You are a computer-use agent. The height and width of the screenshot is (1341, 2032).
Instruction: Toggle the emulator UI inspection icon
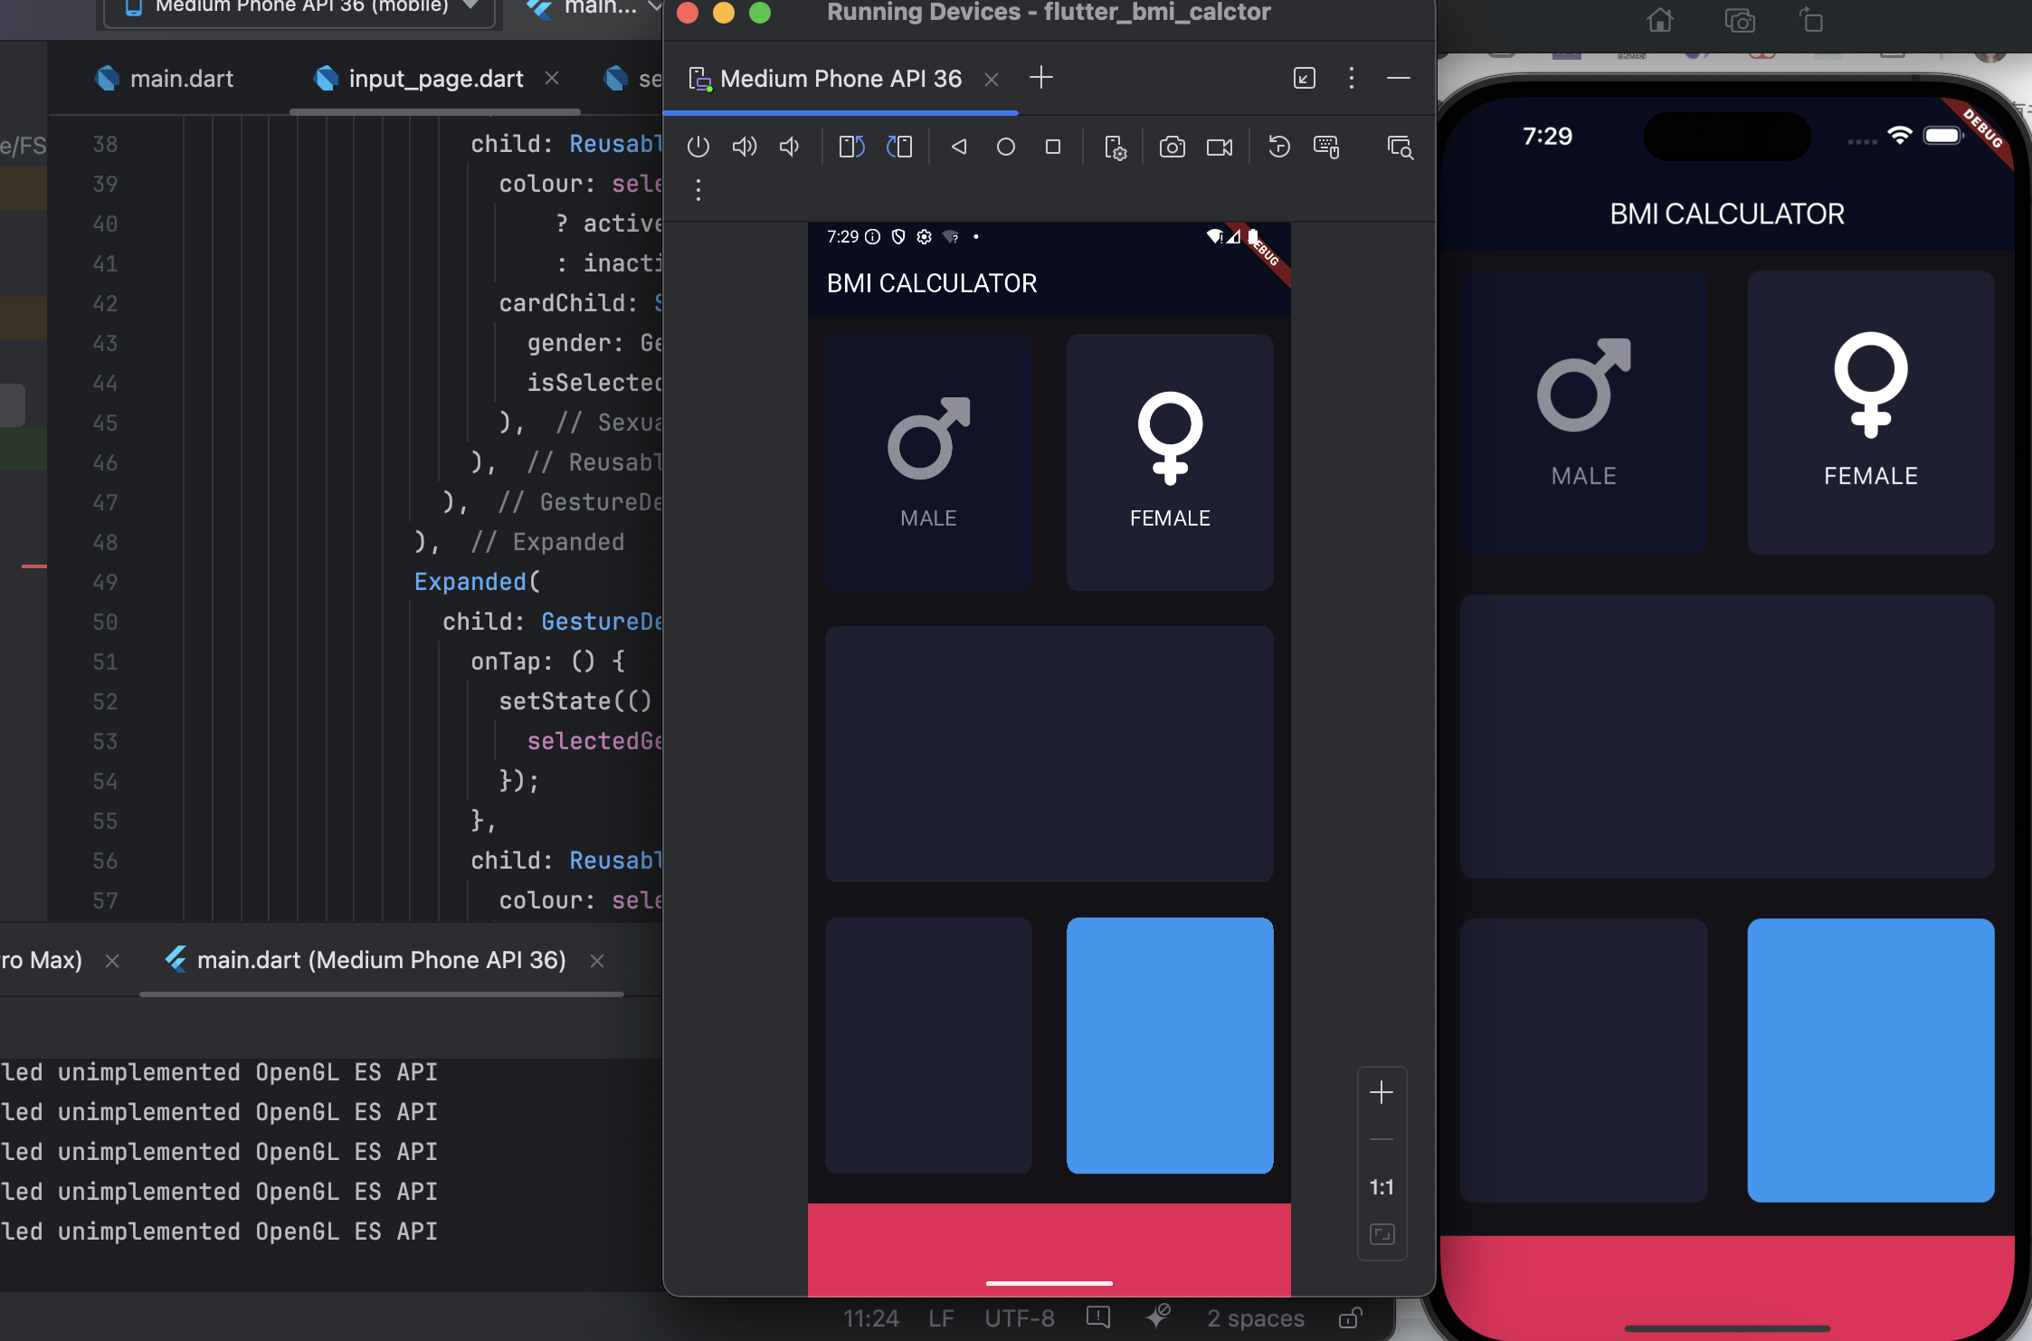point(1400,147)
